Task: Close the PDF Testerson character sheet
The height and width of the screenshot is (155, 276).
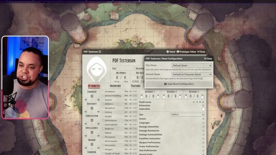Action: point(201,52)
